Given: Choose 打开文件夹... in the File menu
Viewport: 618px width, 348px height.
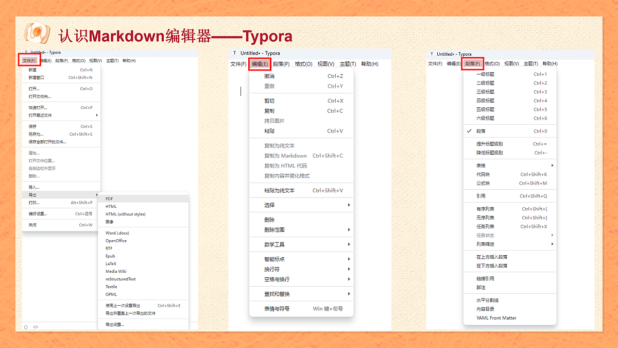Looking at the screenshot, I should (61, 96).
